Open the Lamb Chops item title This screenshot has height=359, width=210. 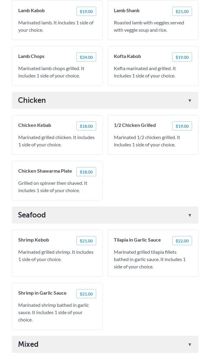[x=31, y=56]
